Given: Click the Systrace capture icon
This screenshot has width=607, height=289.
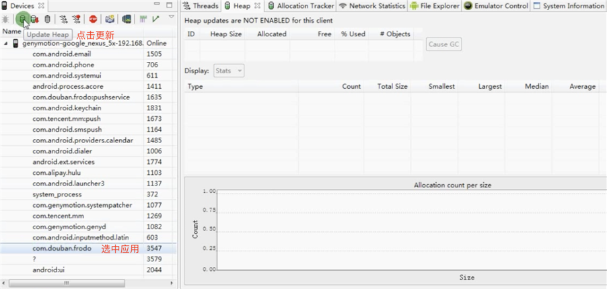Looking at the screenshot, I should pos(143,19).
